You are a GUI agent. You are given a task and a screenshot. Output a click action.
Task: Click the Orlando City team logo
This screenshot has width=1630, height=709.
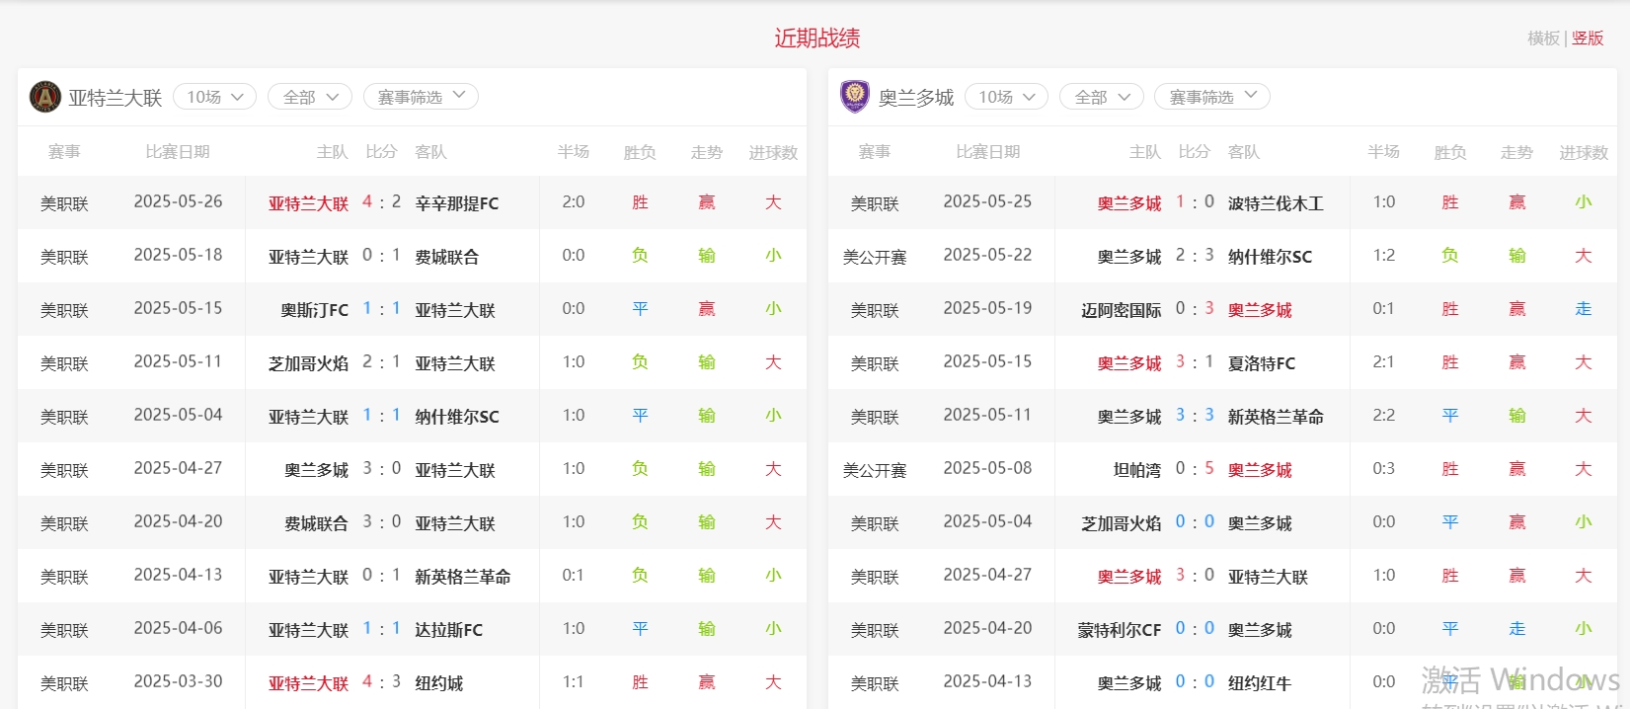pyautogui.click(x=854, y=97)
